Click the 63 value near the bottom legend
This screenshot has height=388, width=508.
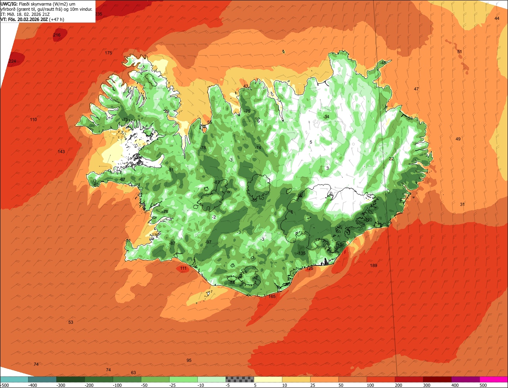tap(133, 373)
